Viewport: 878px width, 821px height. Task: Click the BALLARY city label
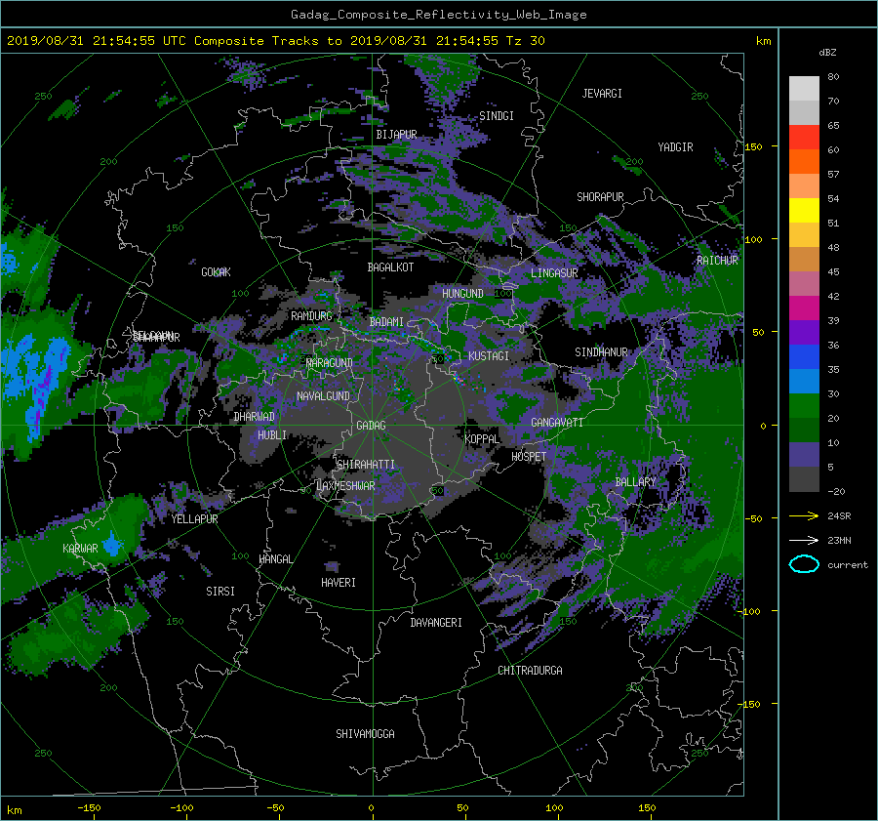click(635, 482)
